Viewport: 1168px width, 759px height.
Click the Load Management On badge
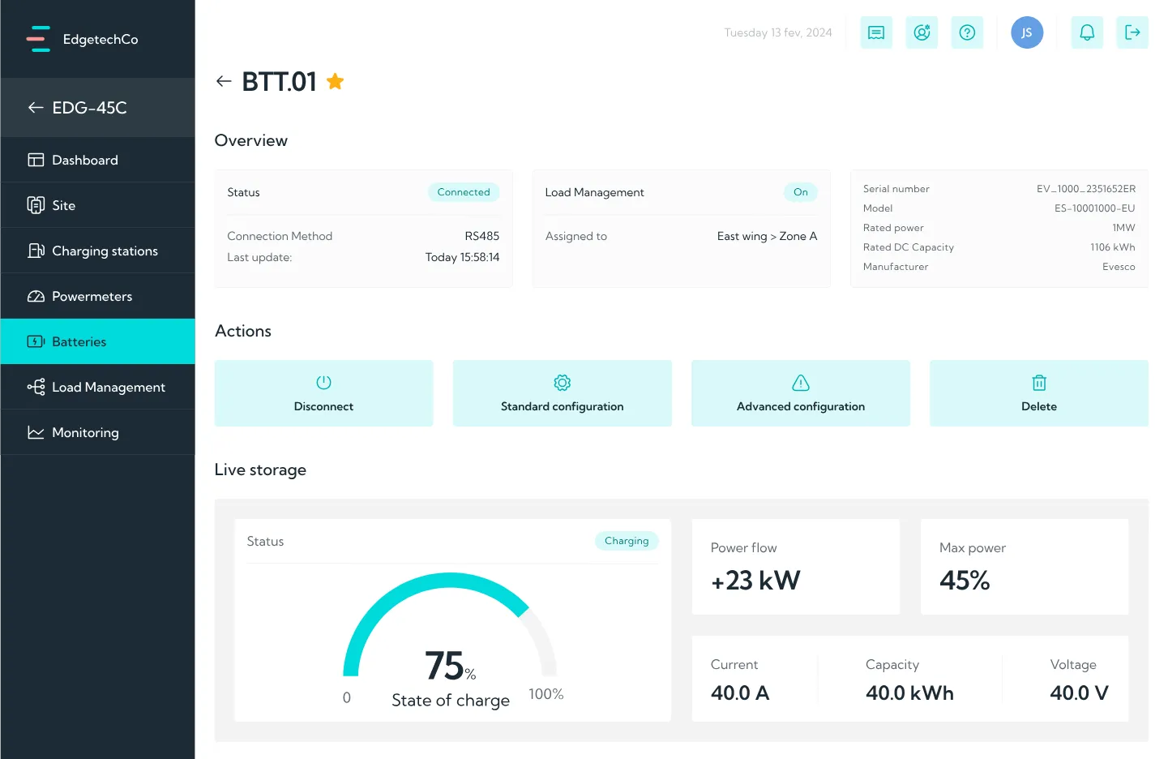pos(801,192)
